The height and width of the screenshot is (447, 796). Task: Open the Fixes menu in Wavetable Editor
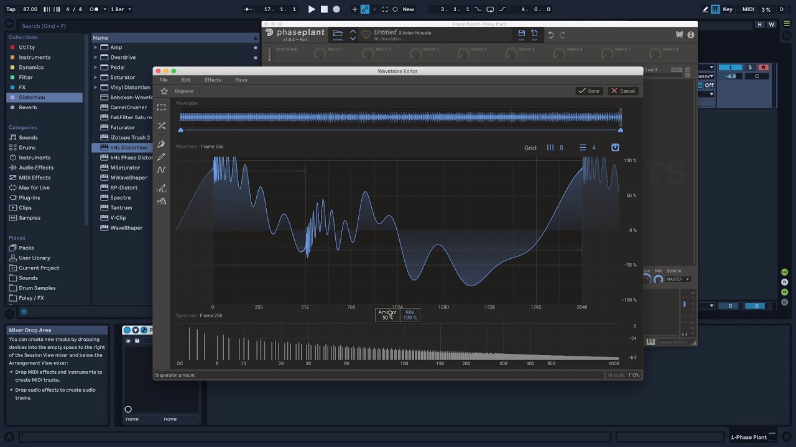241,80
